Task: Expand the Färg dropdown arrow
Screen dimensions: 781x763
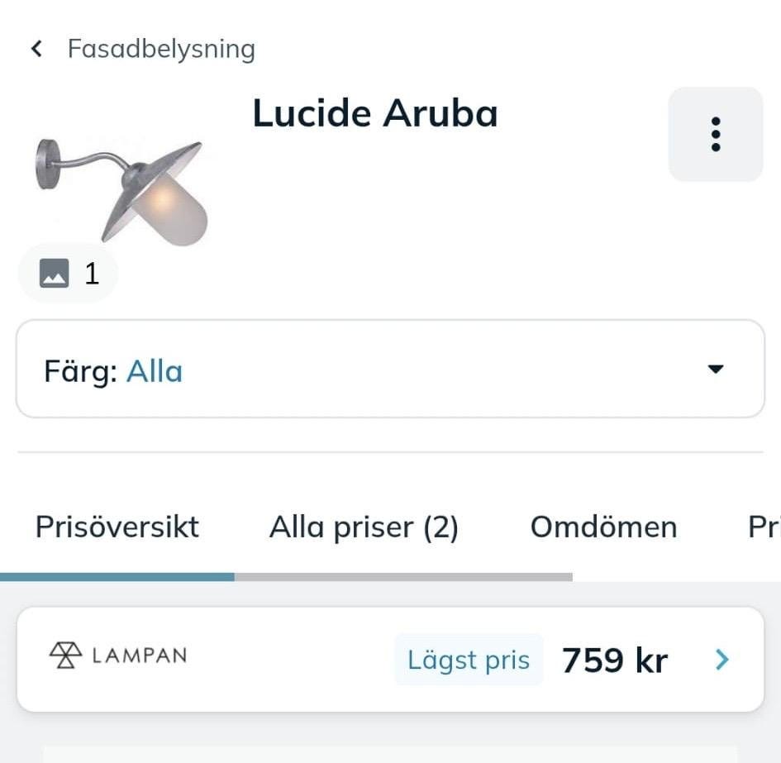Action: coord(716,370)
